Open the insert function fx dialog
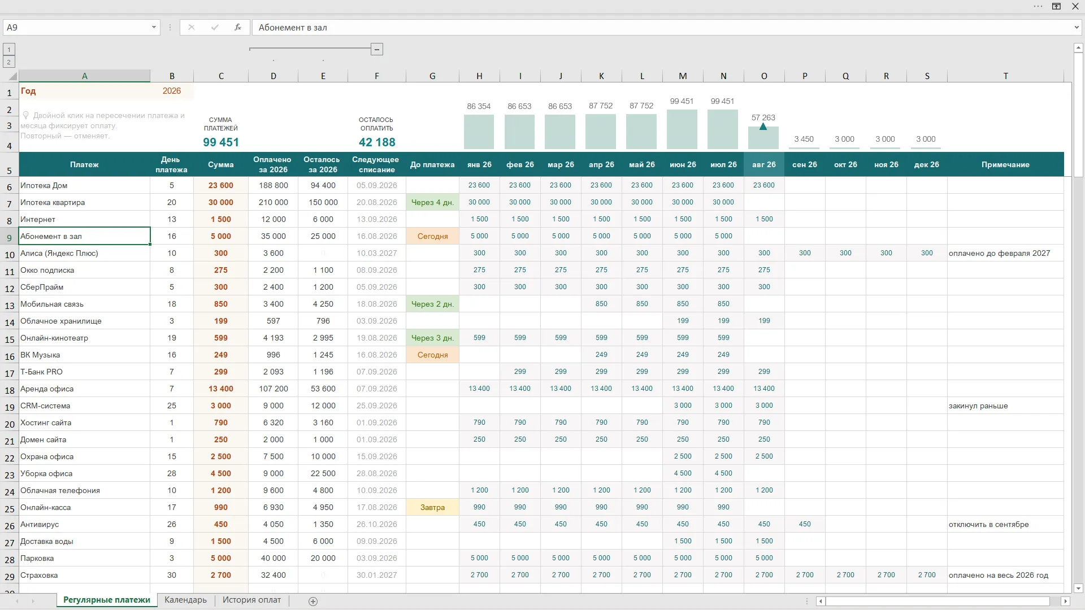Image resolution: width=1085 pixels, height=610 pixels. pos(238,27)
